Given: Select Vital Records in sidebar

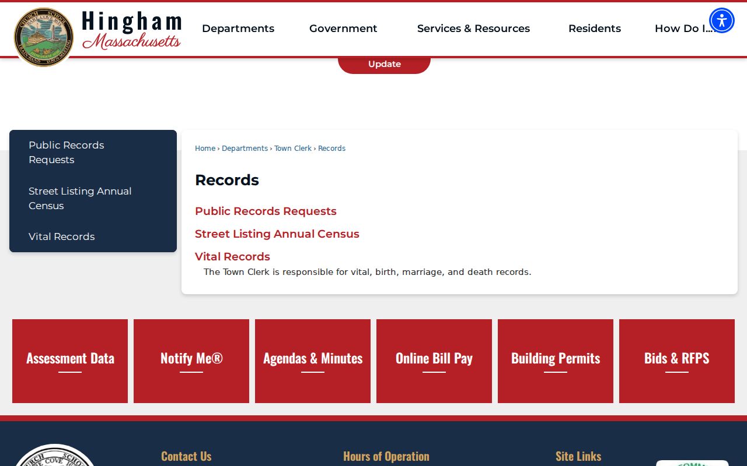Looking at the screenshot, I should 93,236.
